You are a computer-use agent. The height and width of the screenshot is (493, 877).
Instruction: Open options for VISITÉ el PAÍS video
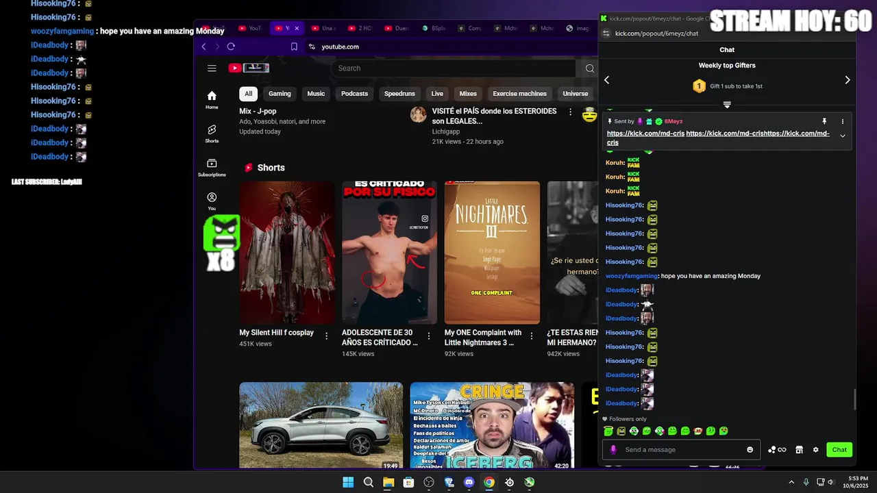pyautogui.click(x=570, y=112)
